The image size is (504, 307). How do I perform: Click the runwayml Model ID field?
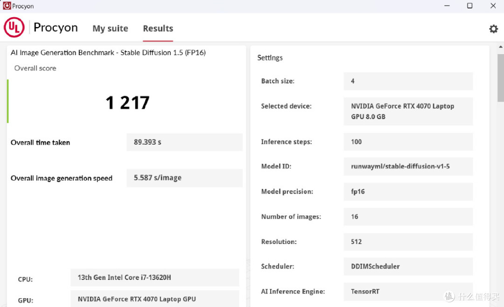pos(408,167)
